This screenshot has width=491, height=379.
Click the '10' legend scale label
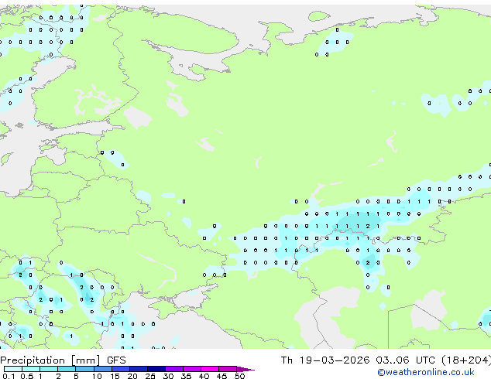pyautogui.click(x=97, y=376)
